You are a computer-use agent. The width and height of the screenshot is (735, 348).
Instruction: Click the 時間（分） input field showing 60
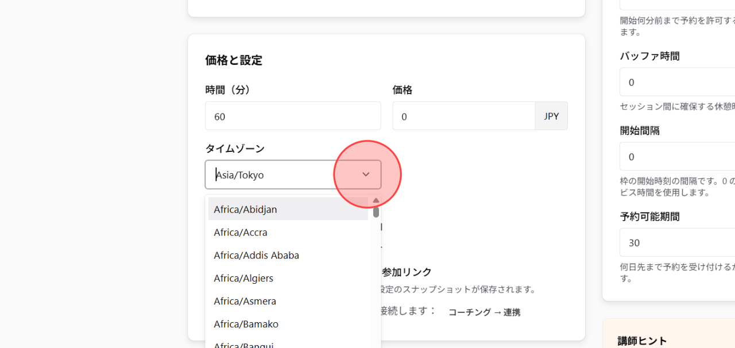293,116
